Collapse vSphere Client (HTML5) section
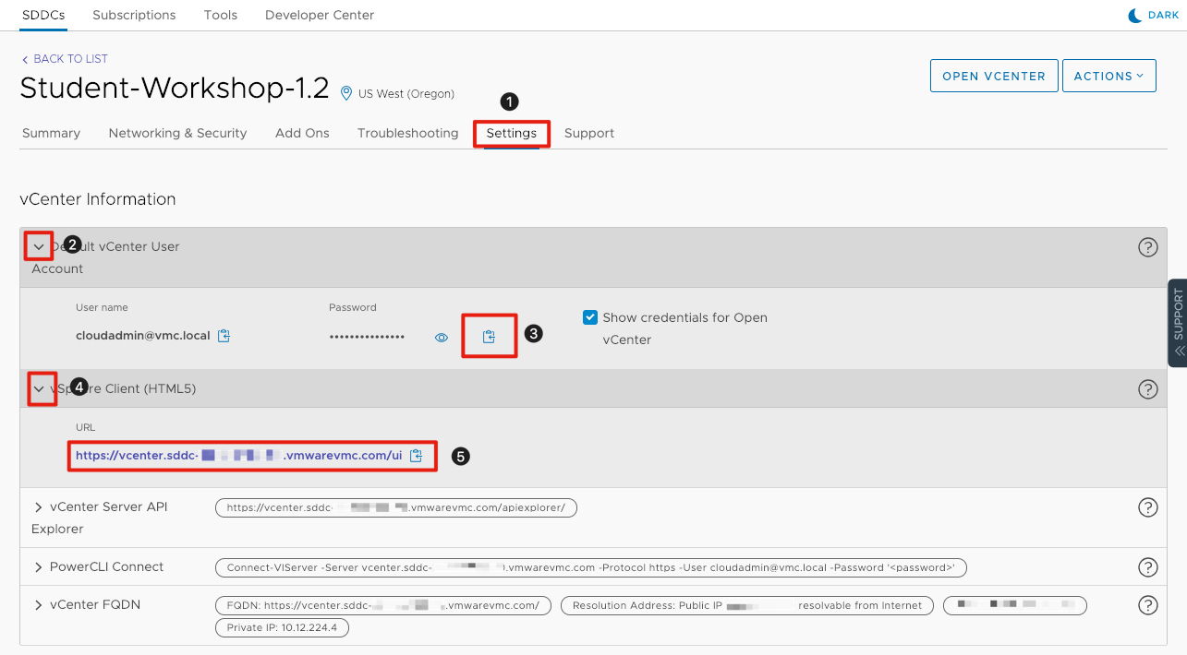This screenshot has width=1187, height=655. click(x=39, y=389)
